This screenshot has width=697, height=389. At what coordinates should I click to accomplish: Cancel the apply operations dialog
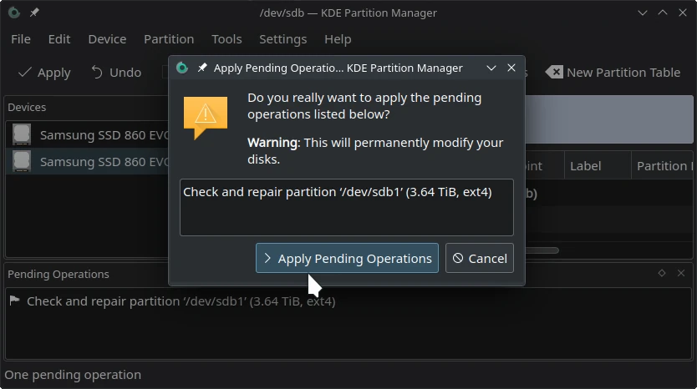coord(480,258)
